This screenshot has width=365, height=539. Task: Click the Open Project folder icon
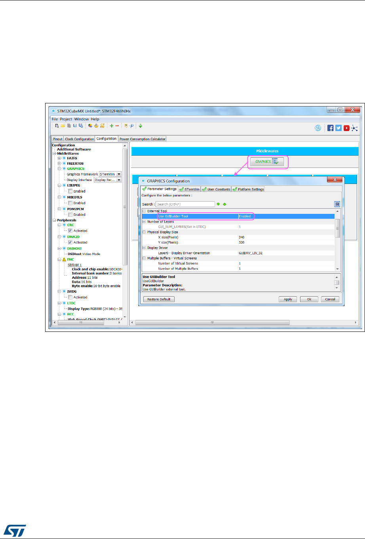[x=63, y=126]
